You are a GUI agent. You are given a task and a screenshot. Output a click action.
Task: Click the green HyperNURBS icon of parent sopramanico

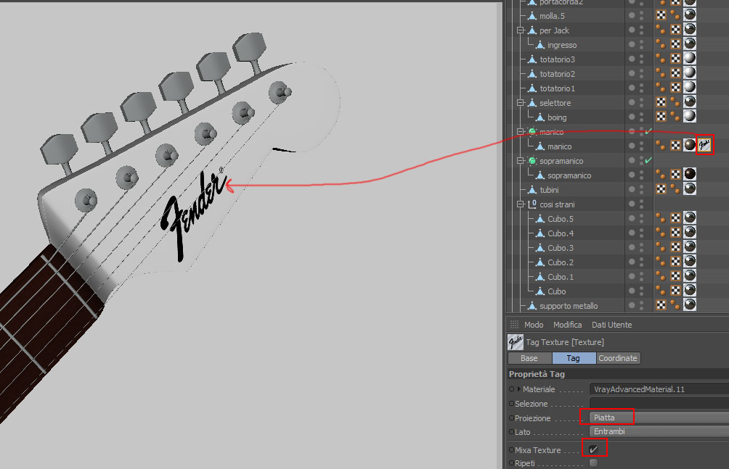[532, 161]
